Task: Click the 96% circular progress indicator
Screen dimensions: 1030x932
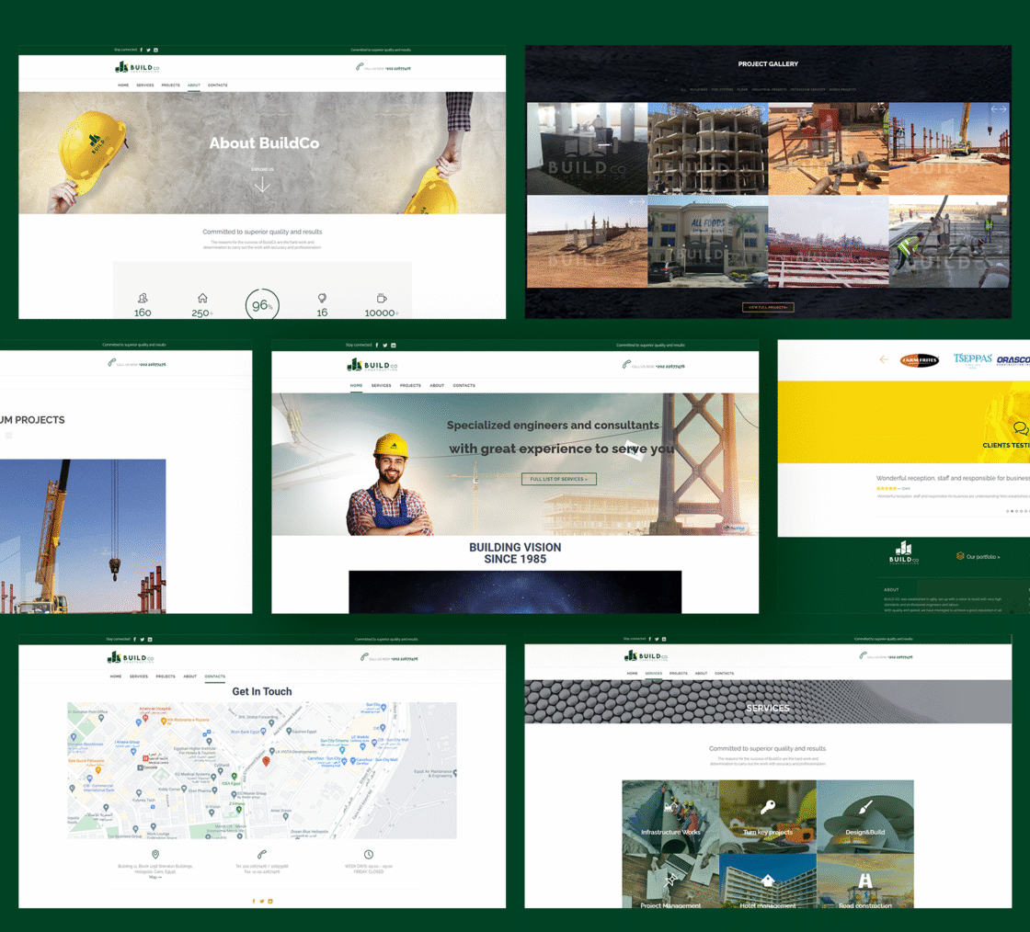Action: pos(262,305)
